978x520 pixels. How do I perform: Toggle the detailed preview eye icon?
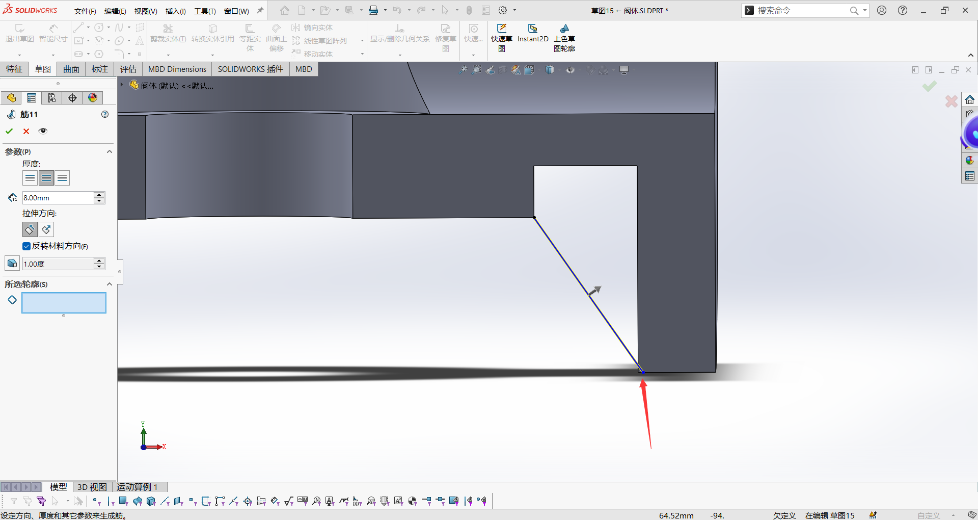(x=43, y=131)
